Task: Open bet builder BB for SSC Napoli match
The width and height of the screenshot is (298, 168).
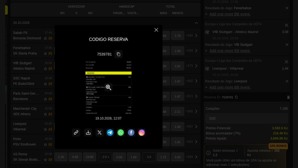Action: click(50, 84)
